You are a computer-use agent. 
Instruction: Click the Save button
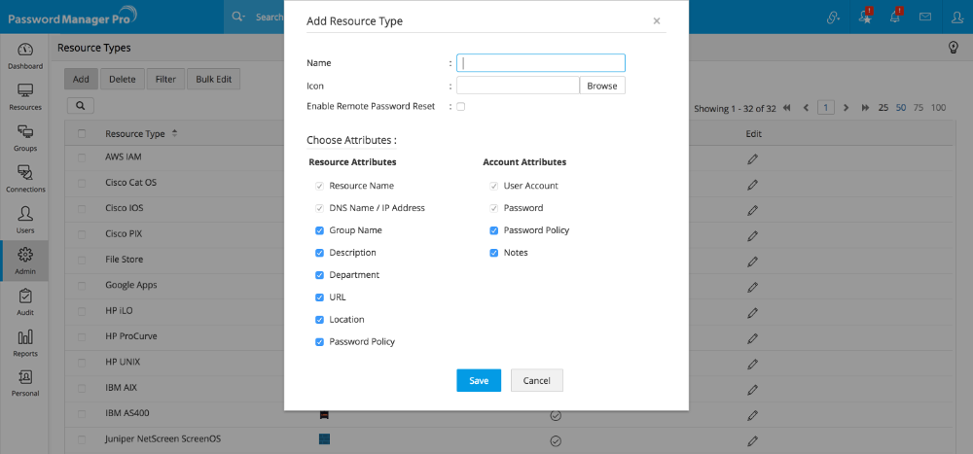click(479, 381)
